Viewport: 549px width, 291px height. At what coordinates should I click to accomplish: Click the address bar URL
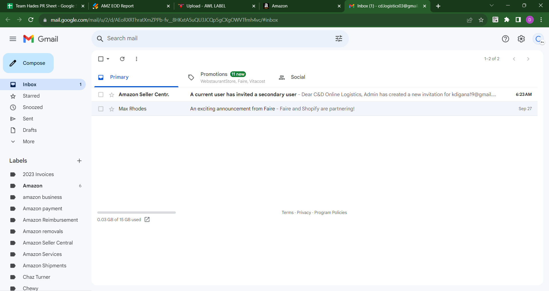(x=164, y=20)
